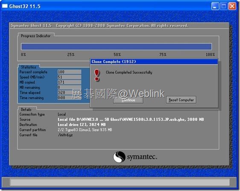This screenshot has height=191, width=240.
Task: Click the Connection type value Local
Action: [x=61, y=114]
